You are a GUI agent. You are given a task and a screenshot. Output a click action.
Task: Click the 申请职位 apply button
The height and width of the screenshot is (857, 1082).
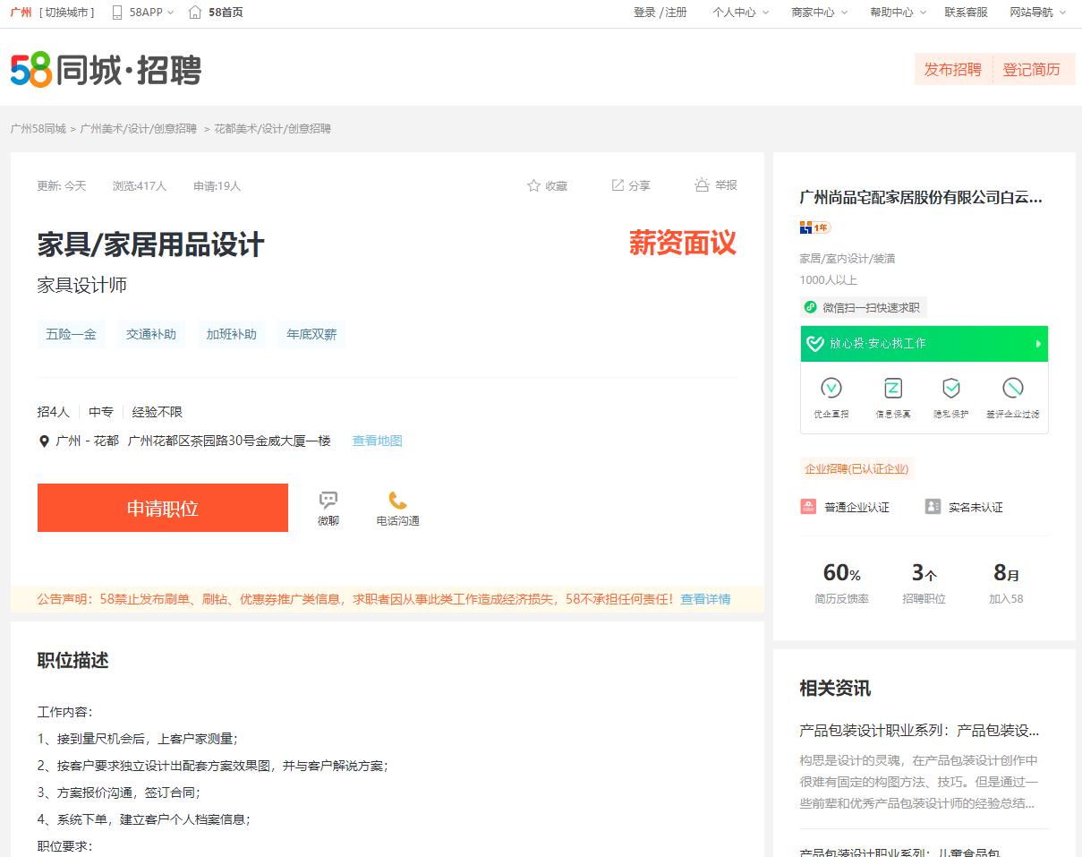[162, 507]
